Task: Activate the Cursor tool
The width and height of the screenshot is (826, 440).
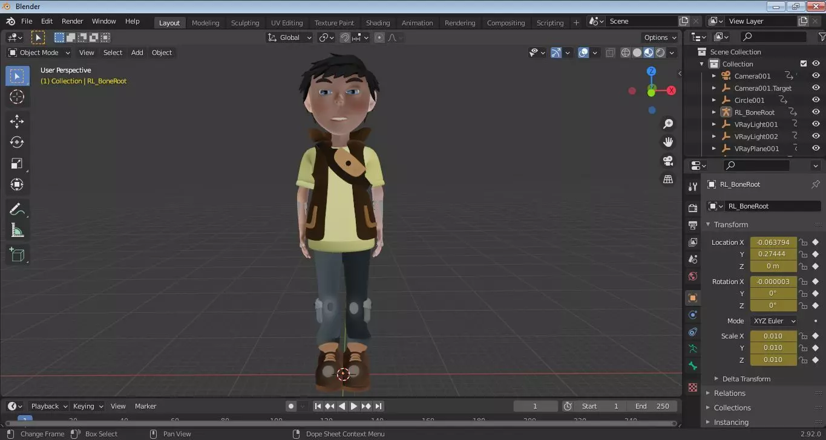Action: coord(17,97)
